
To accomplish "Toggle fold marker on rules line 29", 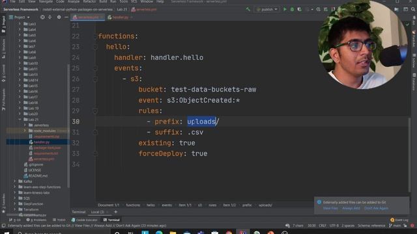I will click(95, 111).
